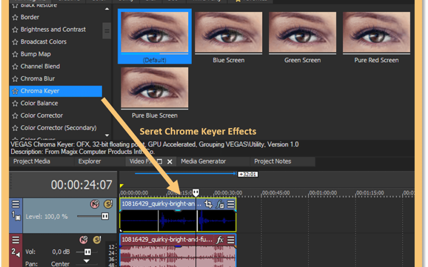Open track 2 hamburger menu

16,240
